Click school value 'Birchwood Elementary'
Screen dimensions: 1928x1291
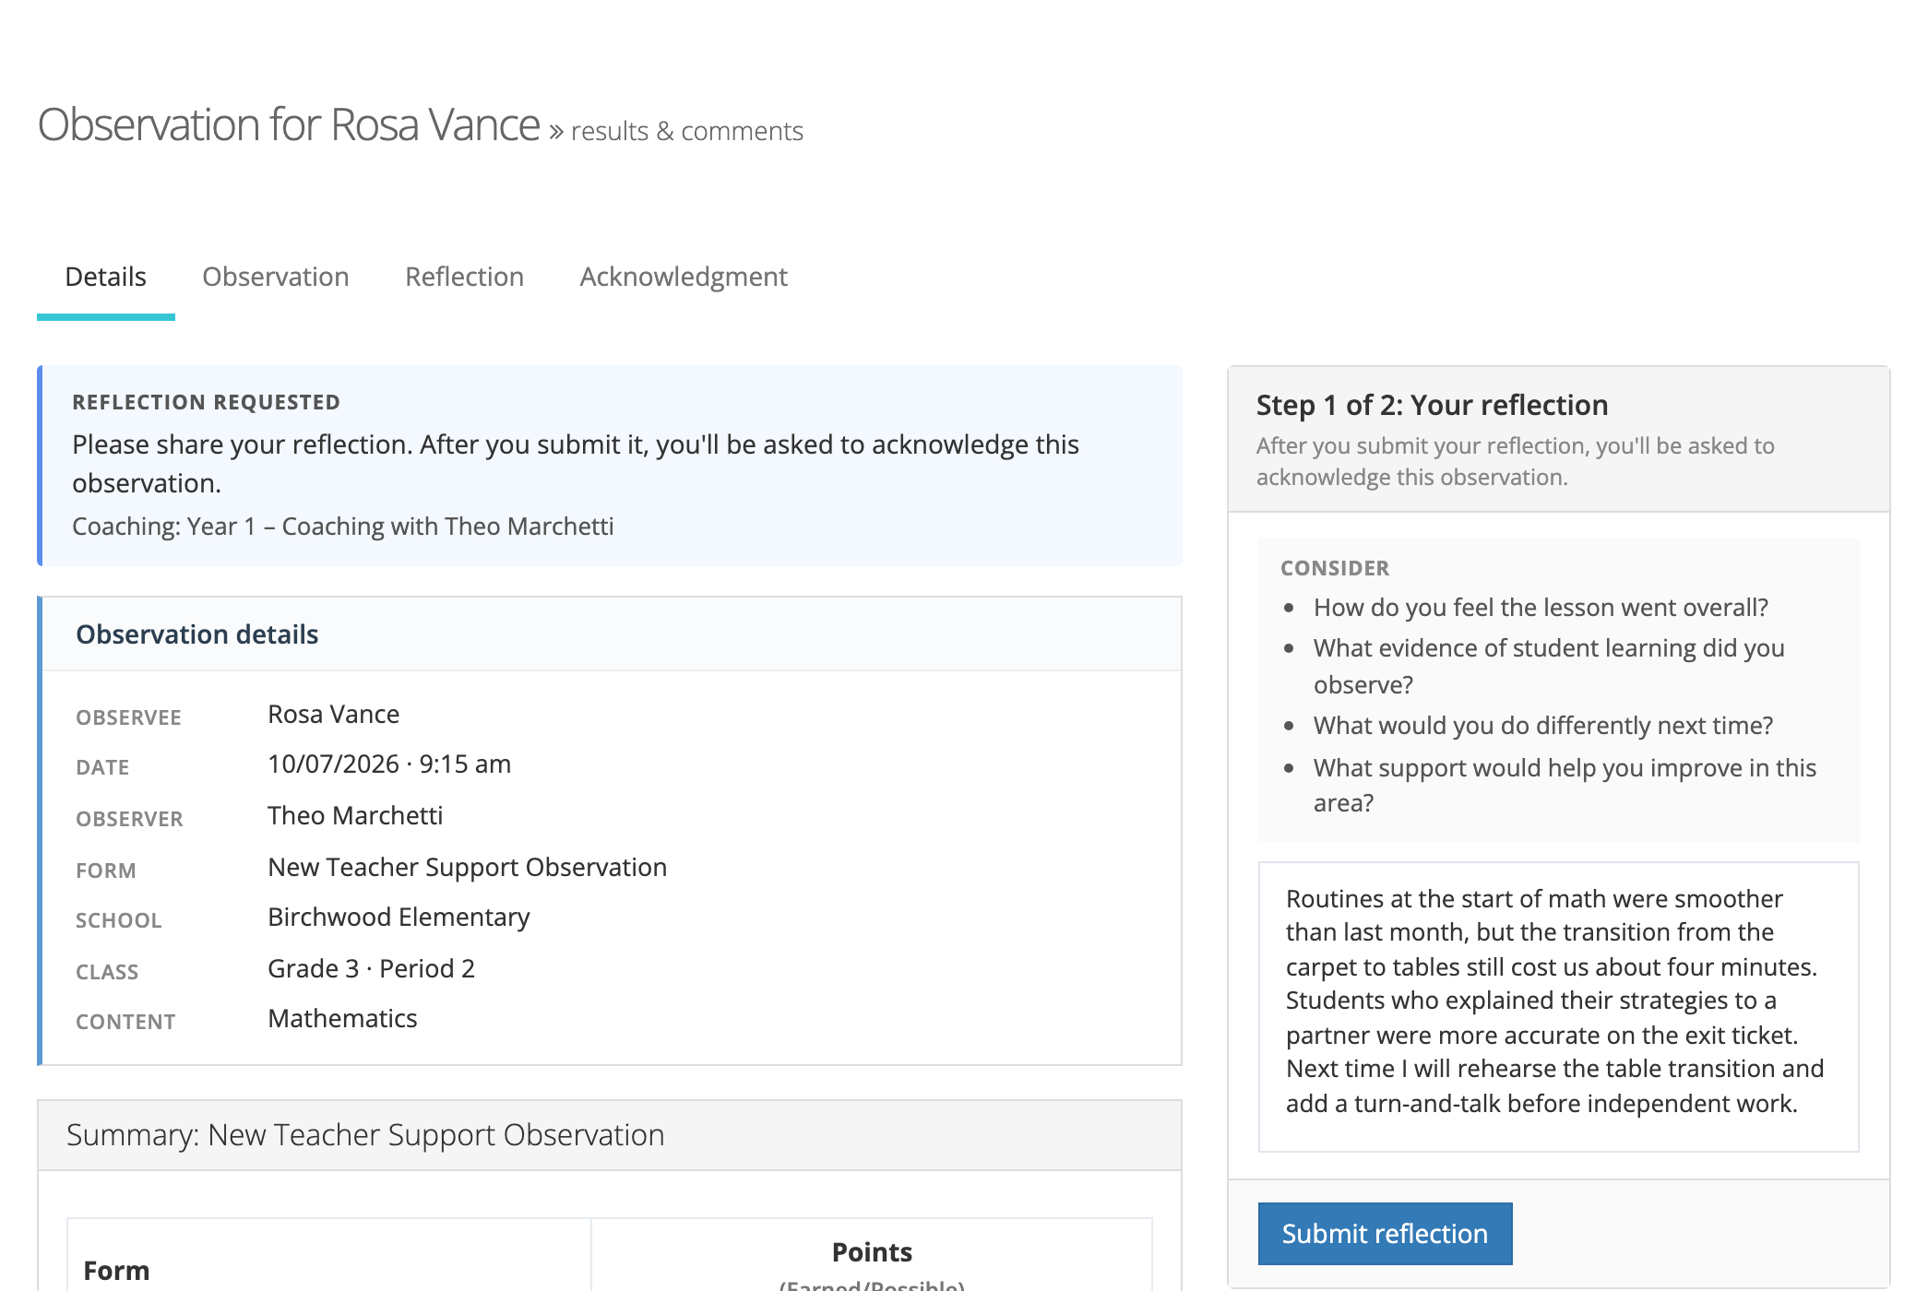pos(399,918)
